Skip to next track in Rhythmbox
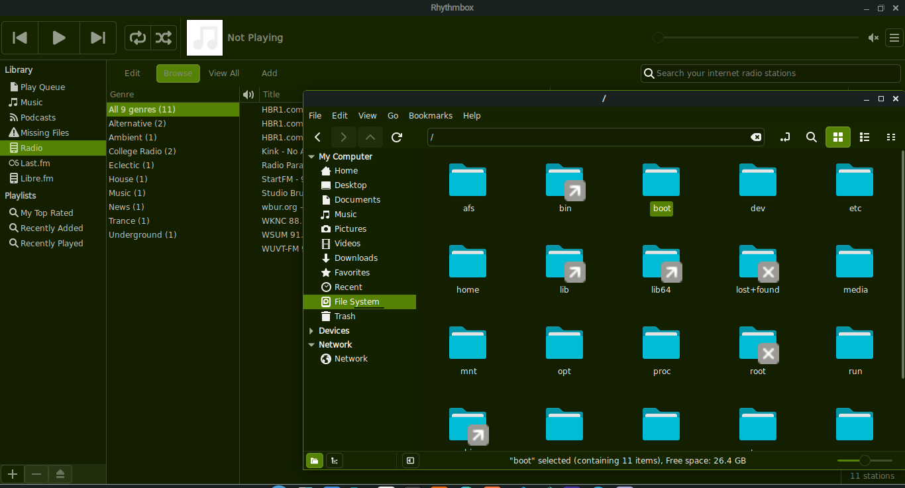Image resolution: width=905 pixels, height=488 pixels. click(98, 38)
